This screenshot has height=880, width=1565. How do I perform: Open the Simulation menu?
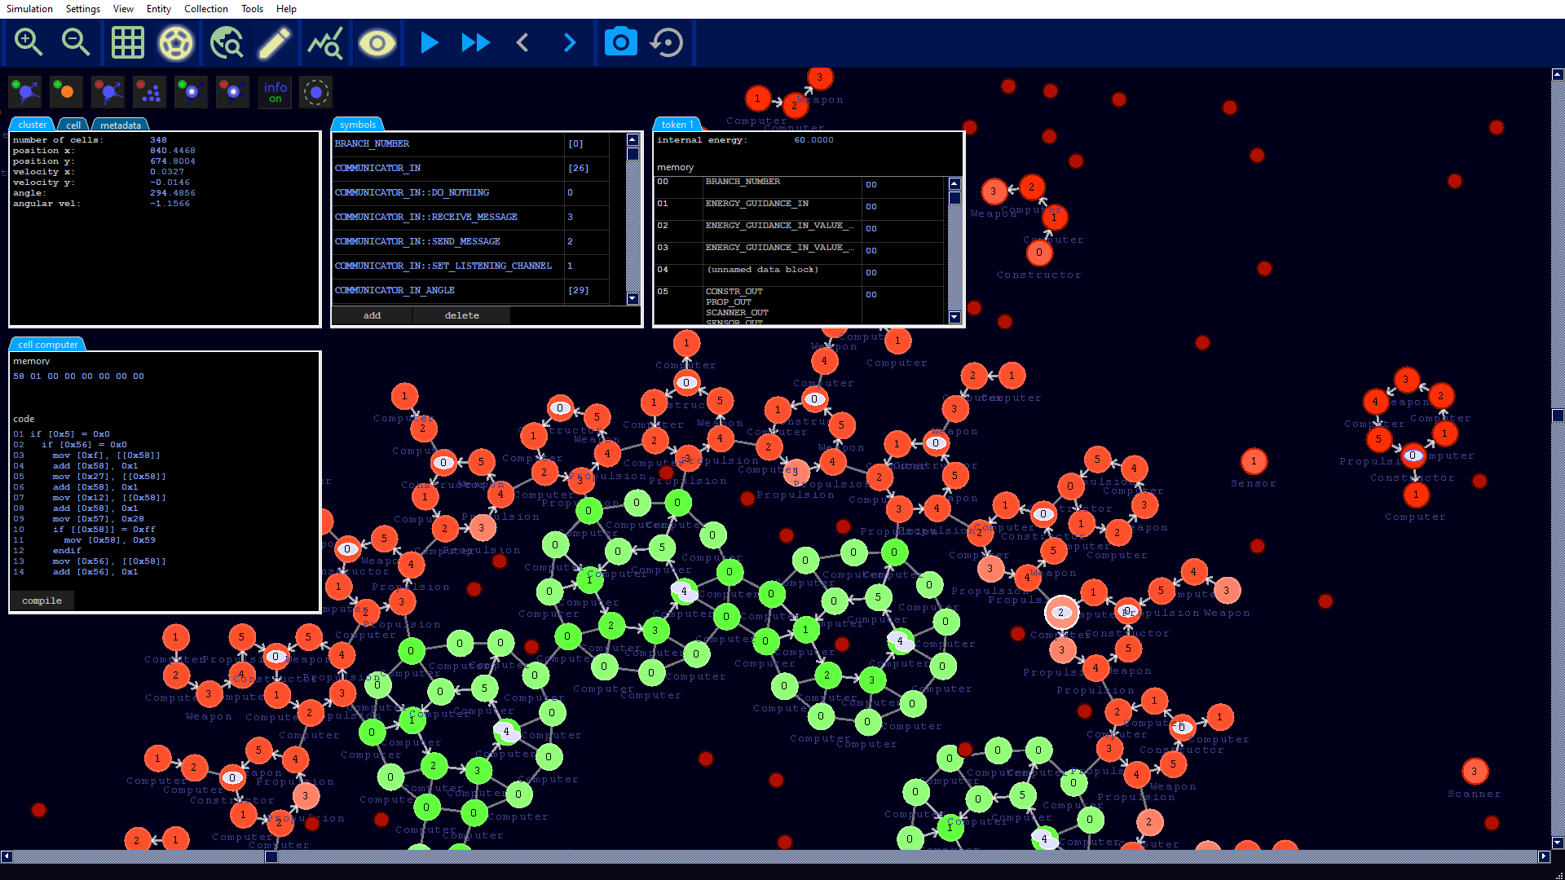(x=29, y=8)
